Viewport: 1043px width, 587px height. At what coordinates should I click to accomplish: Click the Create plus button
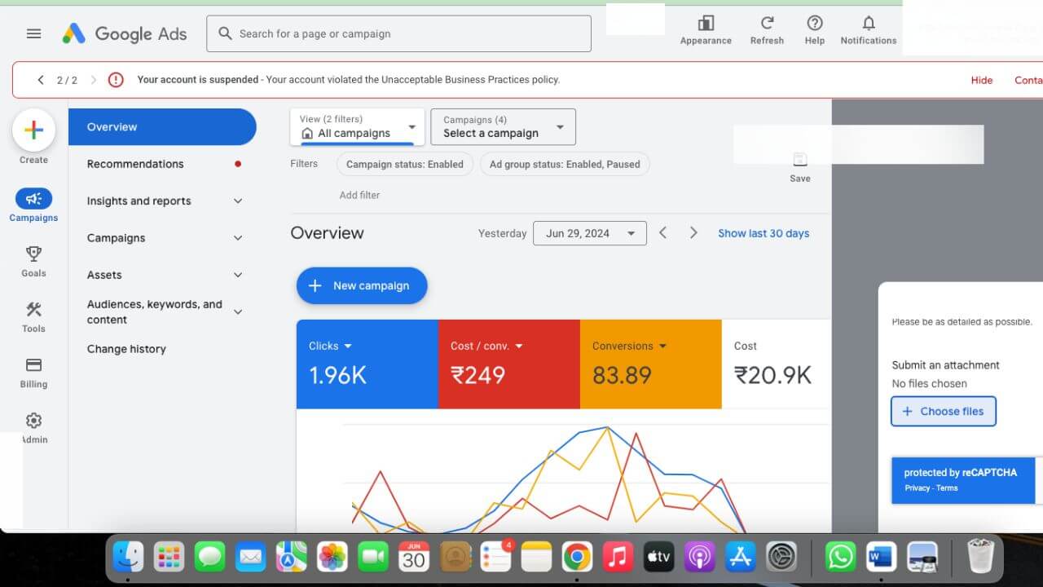pos(33,130)
